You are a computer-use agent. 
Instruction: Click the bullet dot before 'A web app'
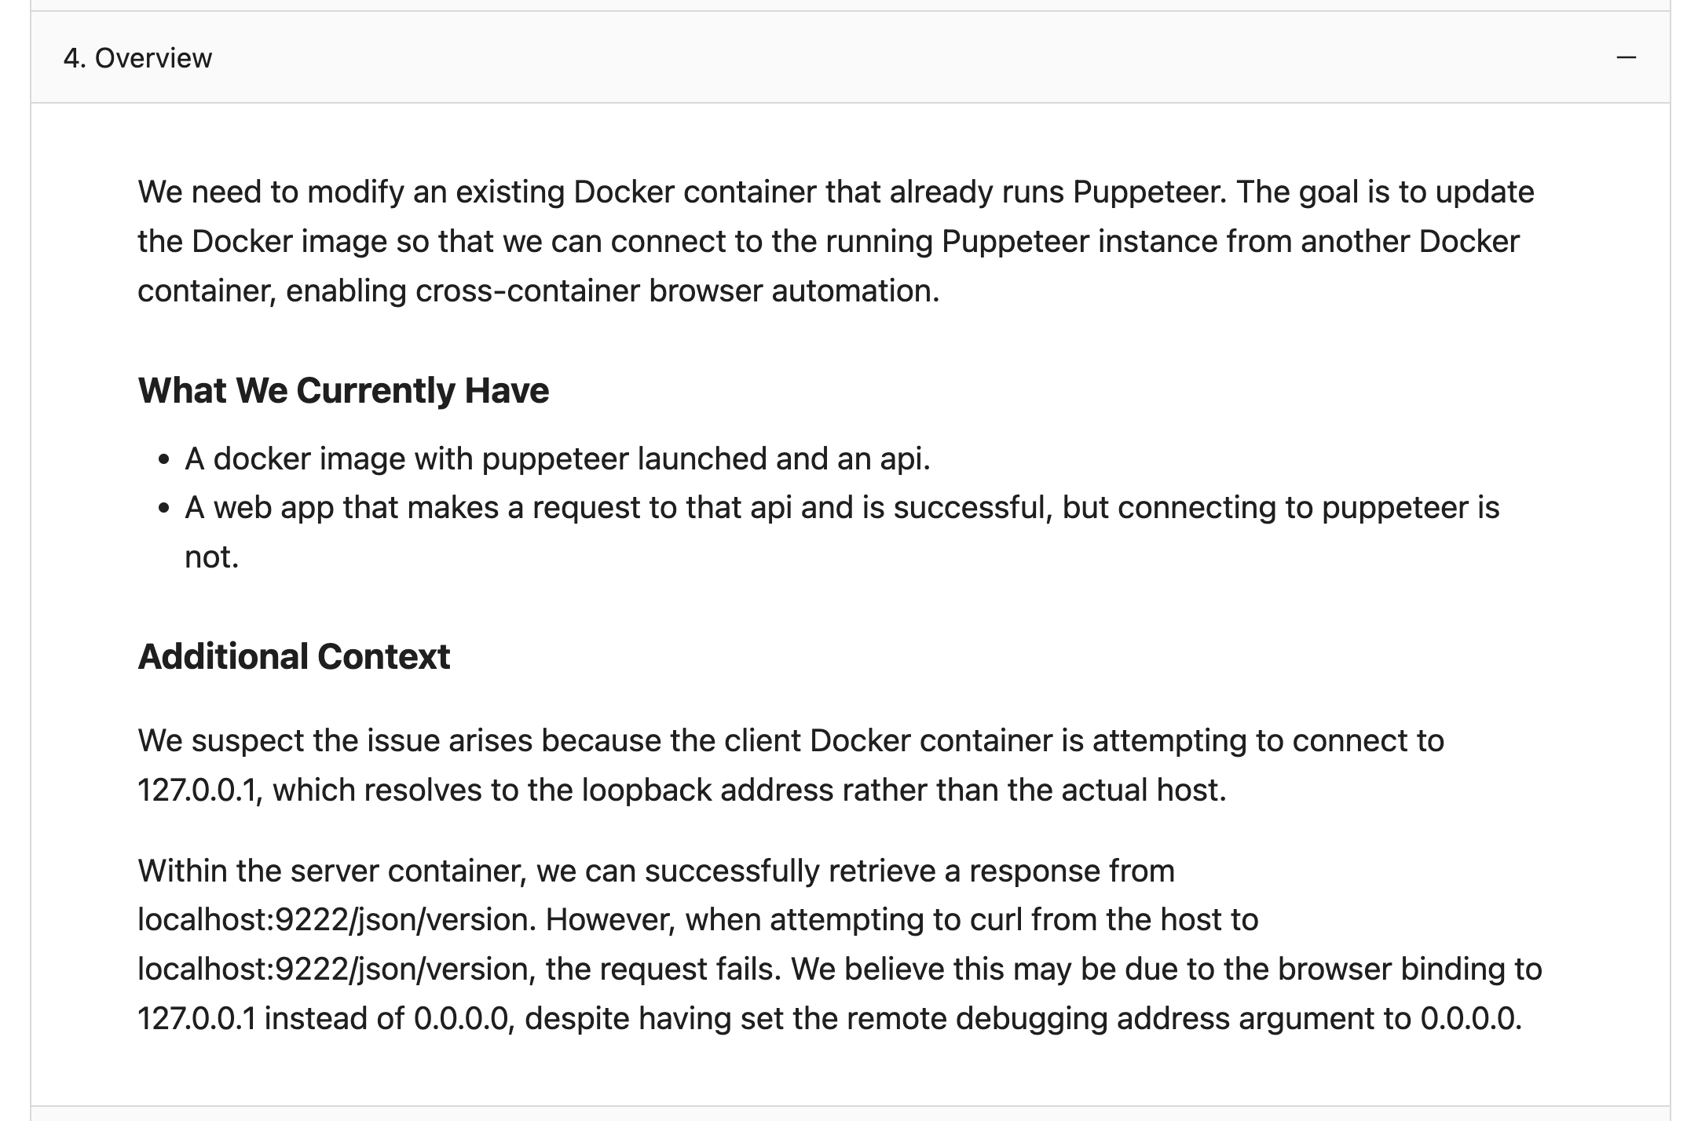pyautogui.click(x=164, y=509)
